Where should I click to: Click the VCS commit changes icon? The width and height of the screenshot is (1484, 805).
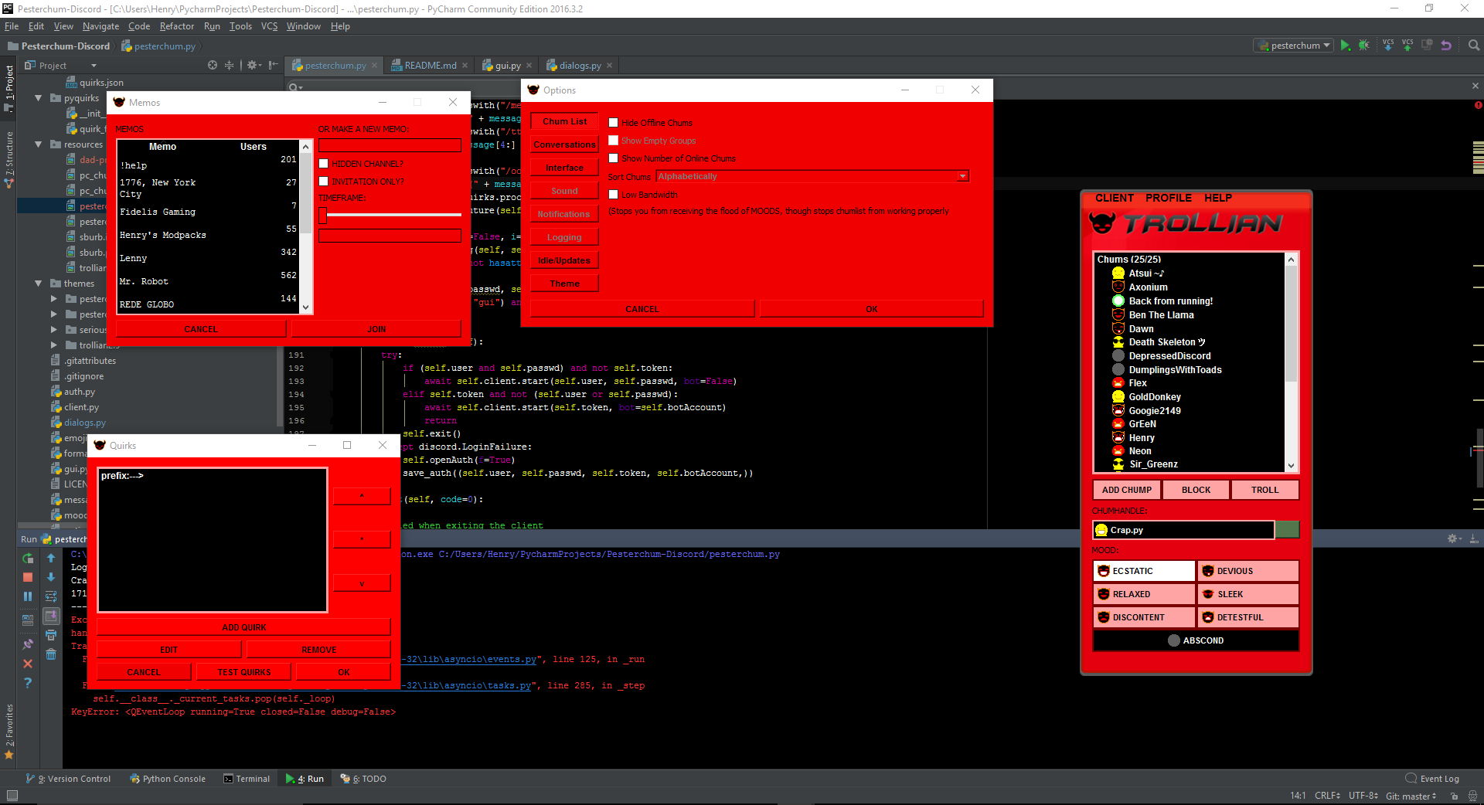(x=1407, y=46)
